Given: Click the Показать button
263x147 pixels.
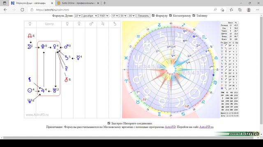Looking at the screenshot, I should [143, 16].
